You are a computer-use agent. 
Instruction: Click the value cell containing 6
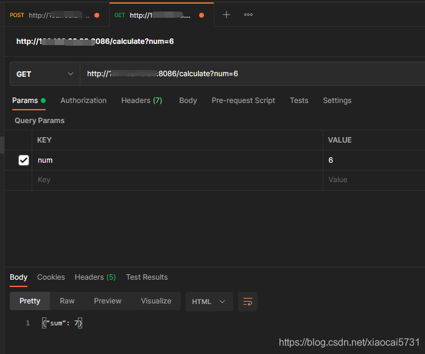[374, 160]
